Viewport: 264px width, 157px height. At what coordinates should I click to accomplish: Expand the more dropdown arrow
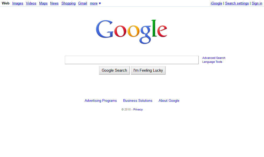click(100, 3)
